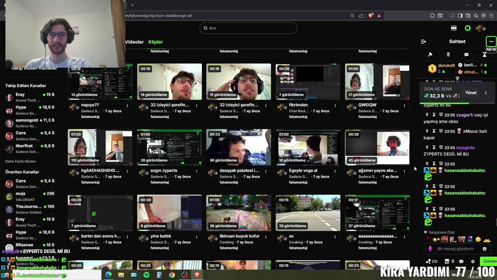Open the Brave wallet icon
497x280 pixels.
point(468,16)
